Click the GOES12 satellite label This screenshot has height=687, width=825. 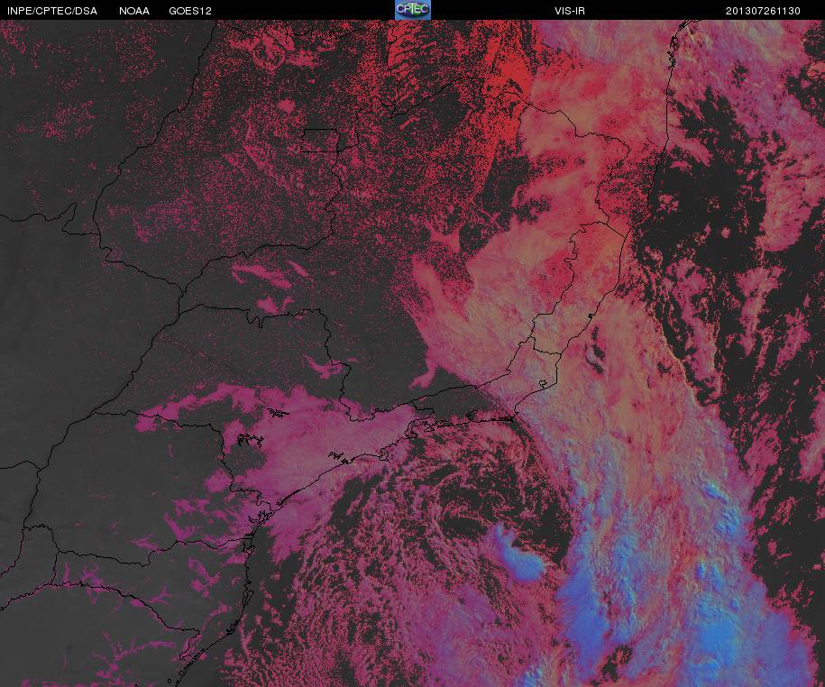point(190,11)
